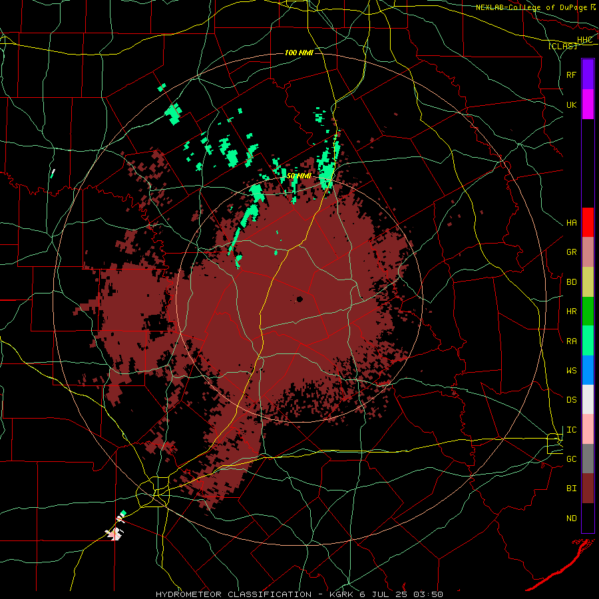Select the WS blue legend swatch

point(588,370)
